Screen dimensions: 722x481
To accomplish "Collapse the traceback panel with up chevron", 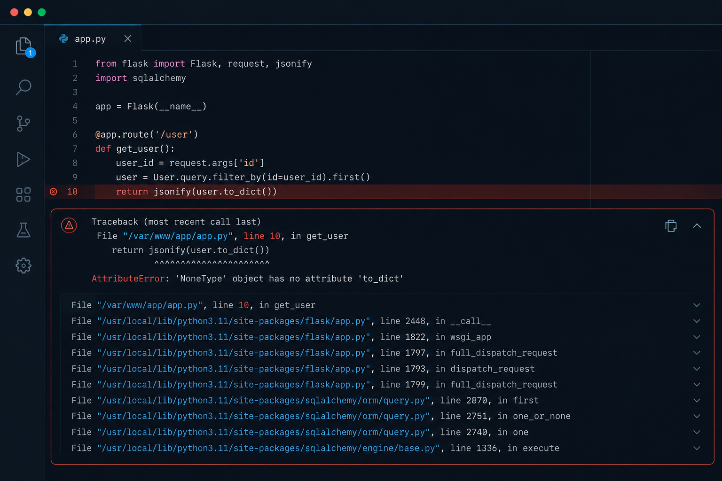I will pos(697,226).
